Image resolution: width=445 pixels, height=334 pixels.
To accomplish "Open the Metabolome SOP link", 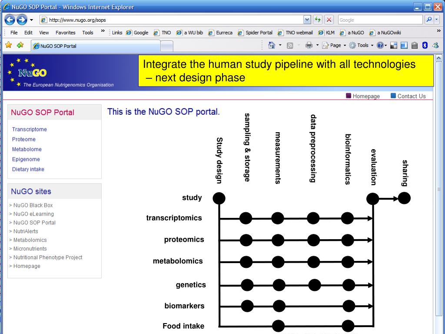I will (27, 149).
